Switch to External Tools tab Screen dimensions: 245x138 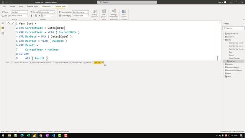pyautogui.click(x=32, y=7)
